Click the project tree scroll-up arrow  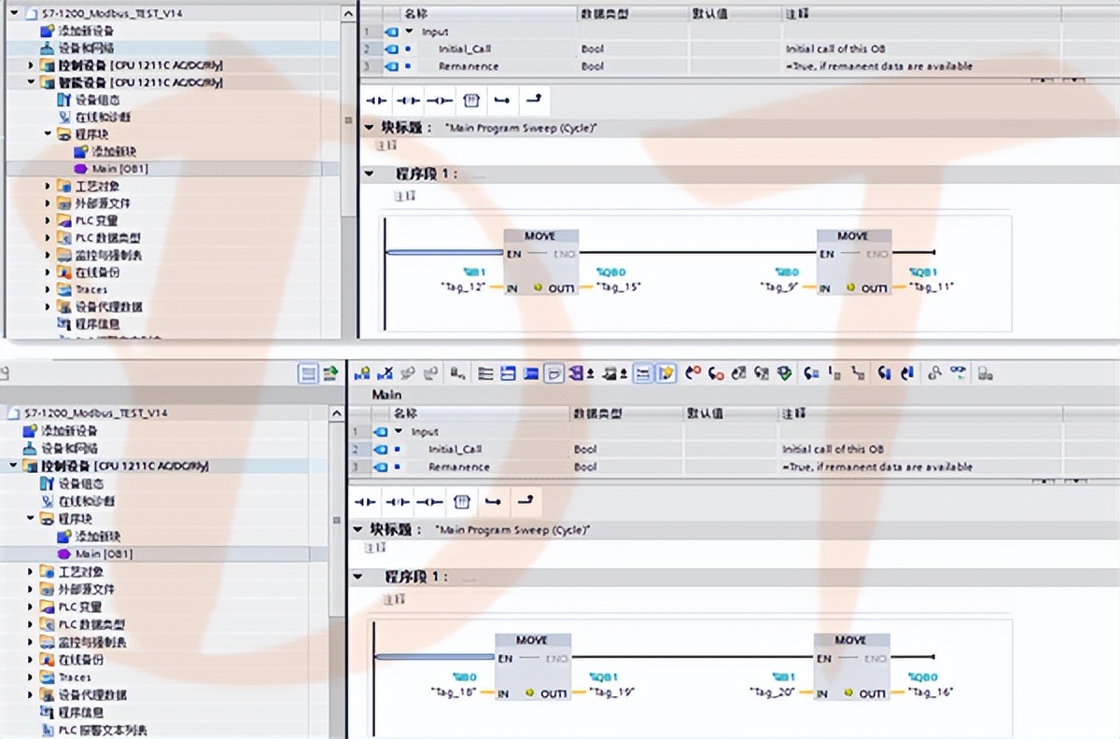click(349, 13)
